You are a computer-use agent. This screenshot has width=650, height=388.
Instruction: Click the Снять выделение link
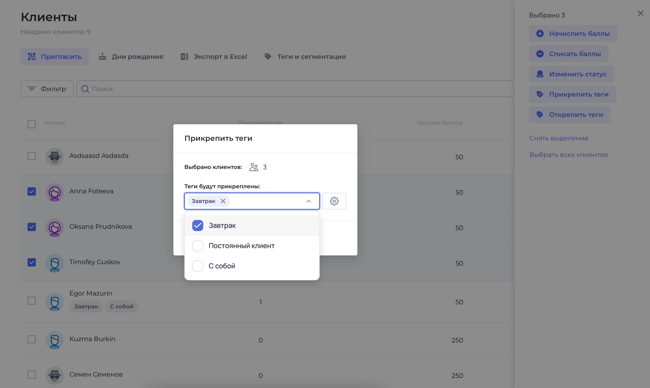[559, 138]
